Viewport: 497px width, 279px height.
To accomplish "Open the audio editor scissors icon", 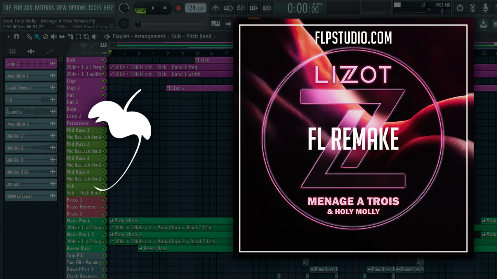I will (473, 8).
